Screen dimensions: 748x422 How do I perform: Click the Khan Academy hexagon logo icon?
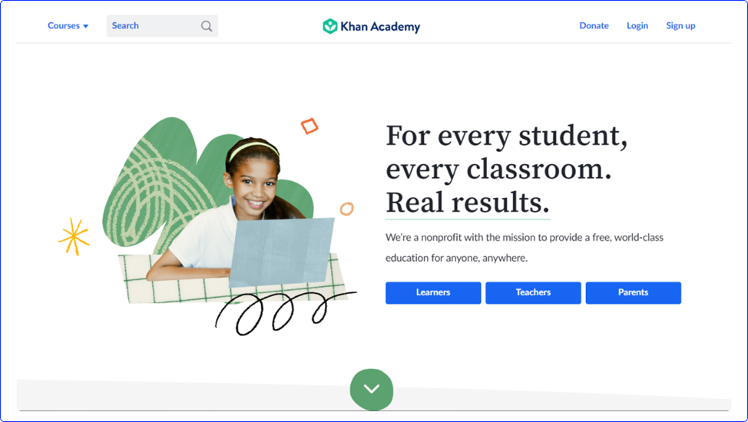coord(329,26)
